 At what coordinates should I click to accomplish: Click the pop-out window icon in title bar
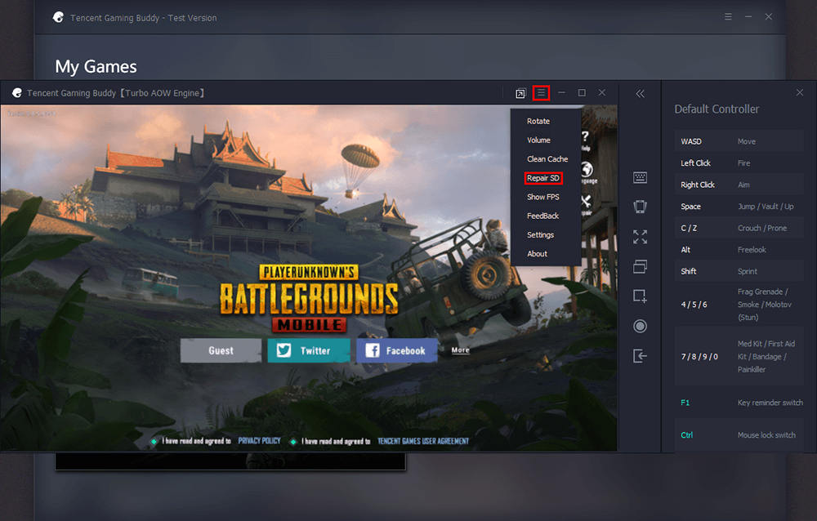click(520, 93)
